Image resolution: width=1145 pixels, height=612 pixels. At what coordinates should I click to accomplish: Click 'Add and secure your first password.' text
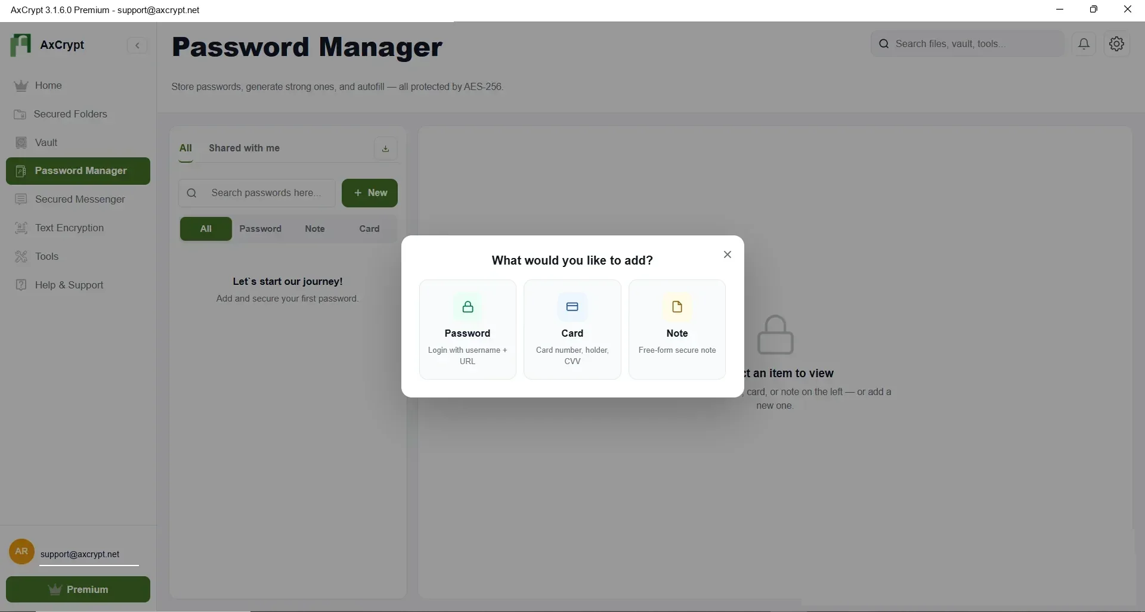287,299
